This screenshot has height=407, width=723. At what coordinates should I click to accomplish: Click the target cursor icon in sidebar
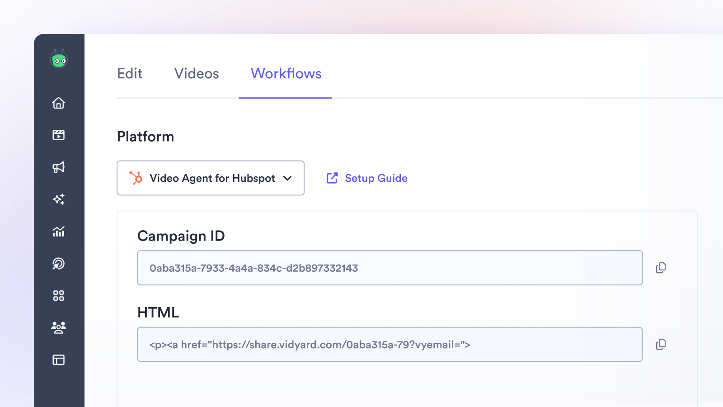pos(58,264)
